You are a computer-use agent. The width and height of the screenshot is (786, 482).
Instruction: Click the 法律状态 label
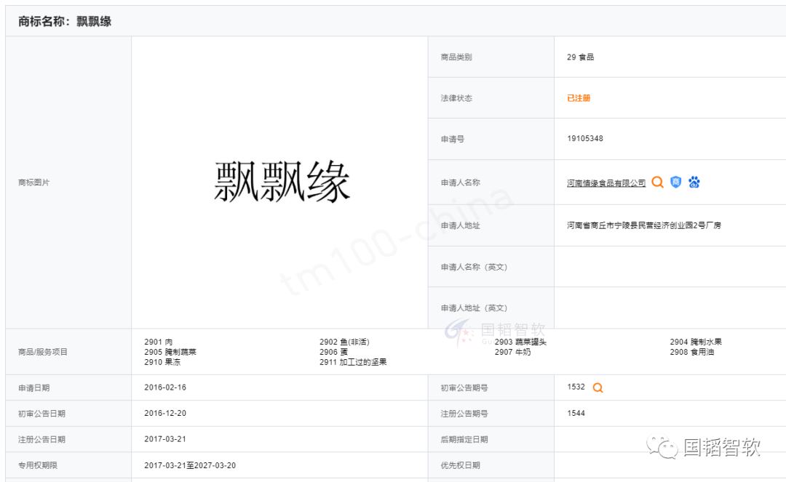[456, 98]
